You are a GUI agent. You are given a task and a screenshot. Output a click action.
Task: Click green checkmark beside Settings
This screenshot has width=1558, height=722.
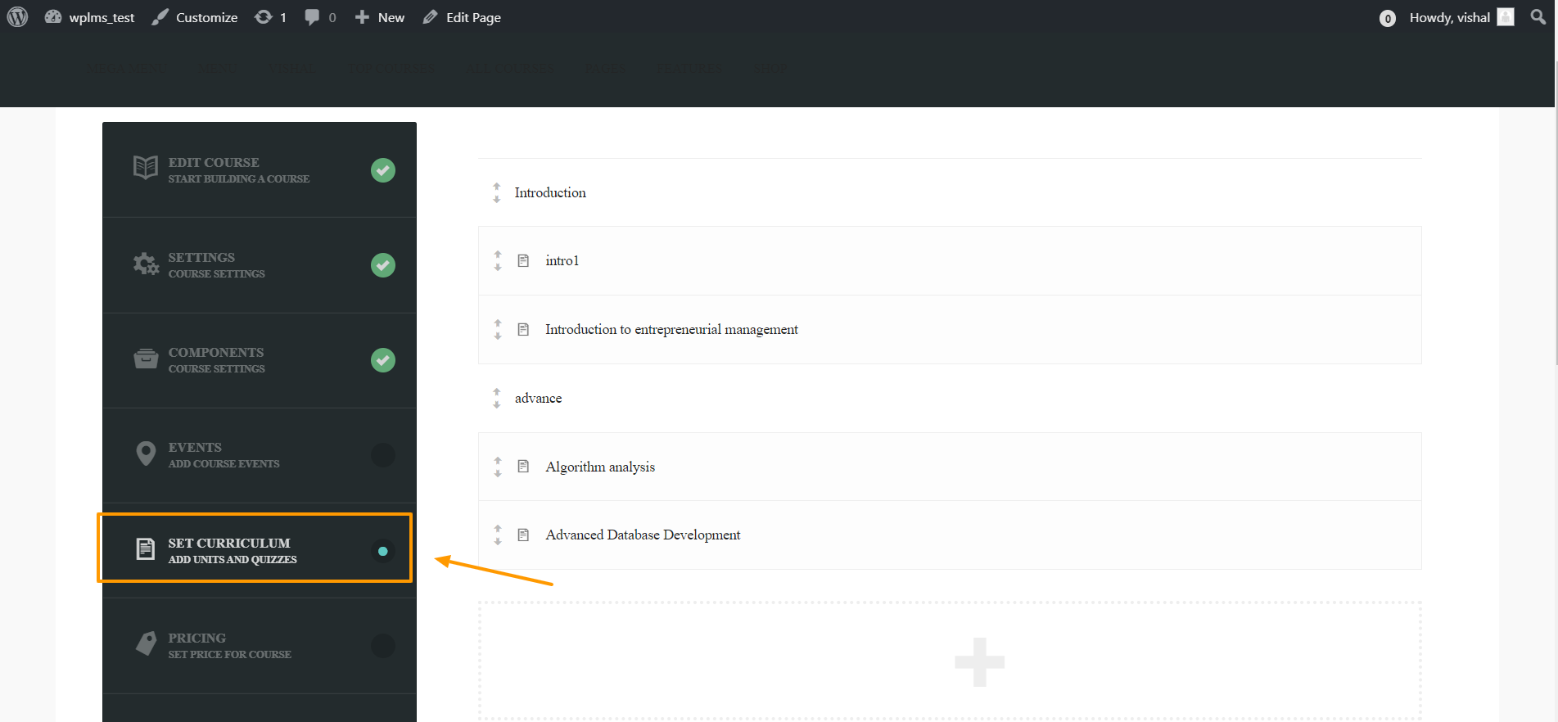coord(383,265)
